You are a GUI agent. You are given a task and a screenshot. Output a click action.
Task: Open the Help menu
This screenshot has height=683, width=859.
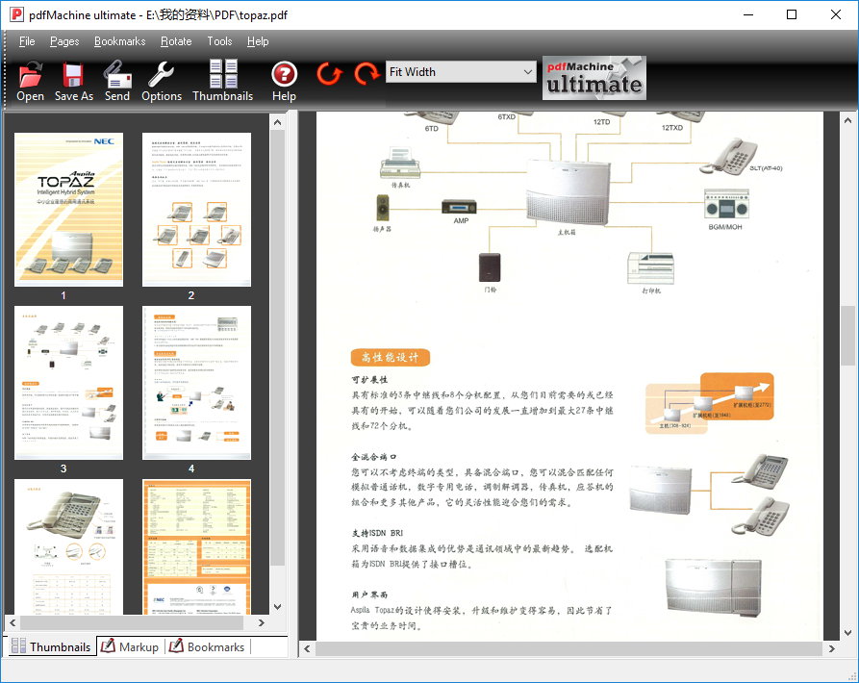pyautogui.click(x=258, y=41)
